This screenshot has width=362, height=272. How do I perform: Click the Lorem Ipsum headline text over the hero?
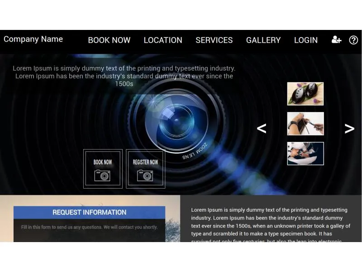124,76
